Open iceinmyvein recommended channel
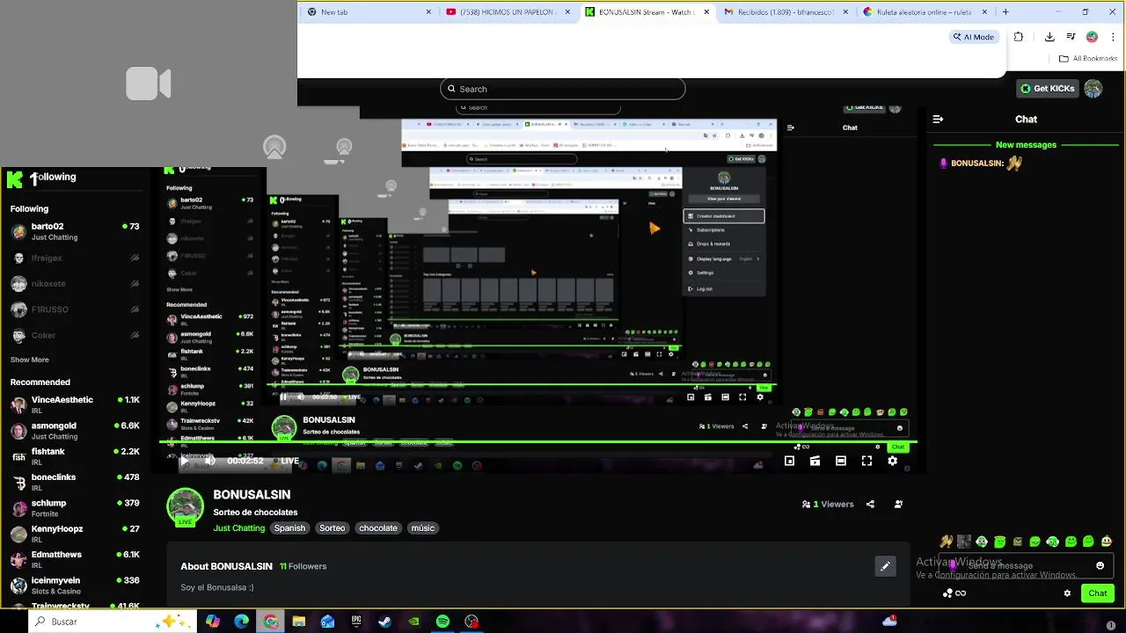Image resolution: width=1126 pixels, height=633 pixels. (75, 585)
